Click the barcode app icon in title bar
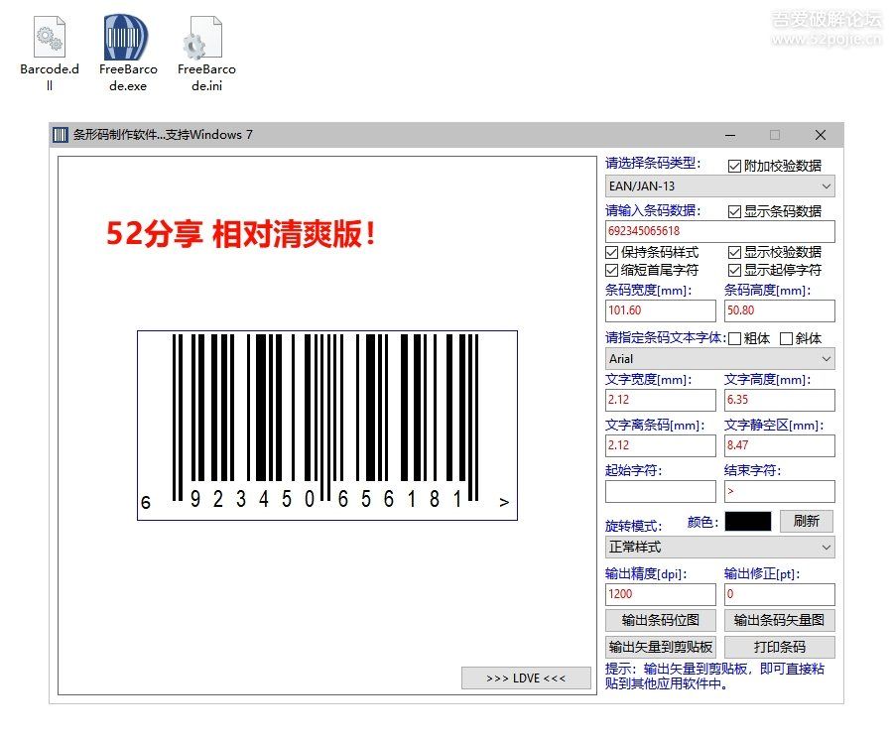Image resolution: width=891 pixels, height=739 pixels. pyautogui.click(x=62, y=135)
